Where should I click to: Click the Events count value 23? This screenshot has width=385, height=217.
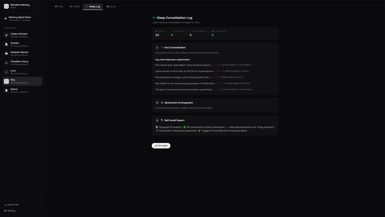click(x=157, y=35)
